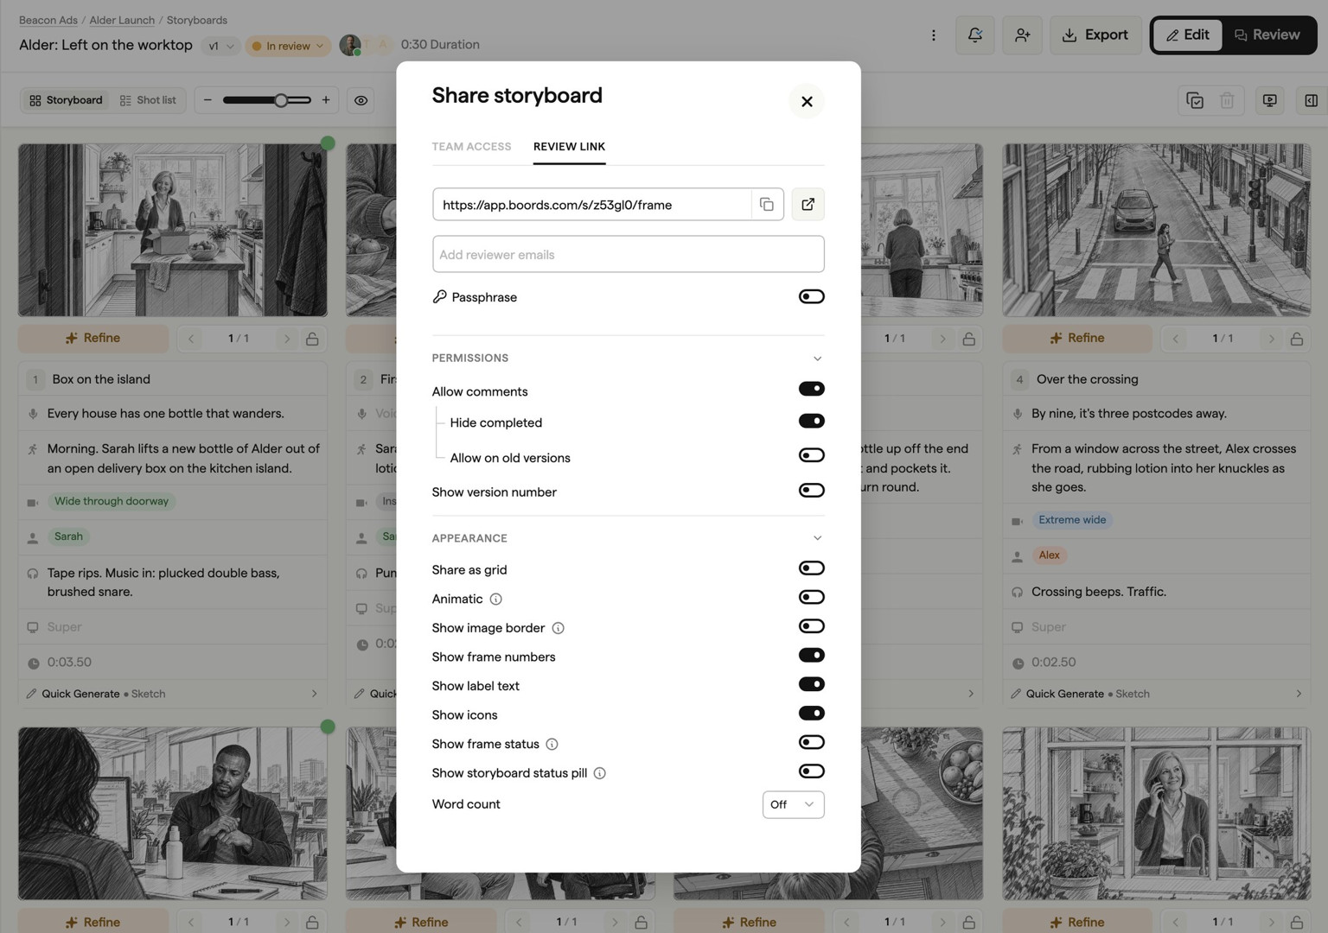Click info icon beside Show frame status
Image resolution: width=1328 pixels, height=933 pixels.
coord(552,745)
